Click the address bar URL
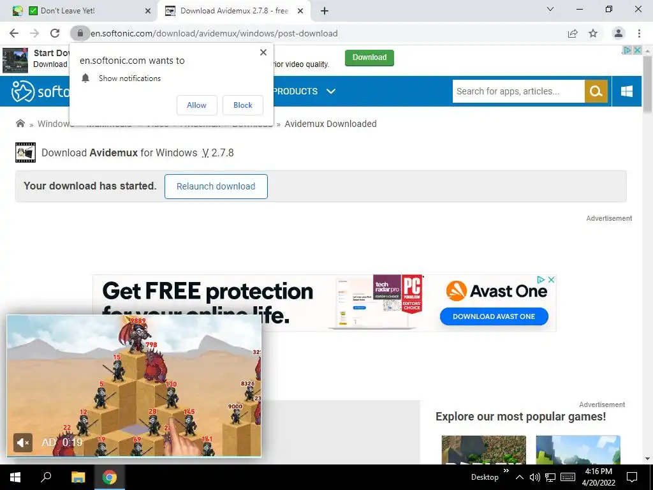 click(x=214, y=33)
